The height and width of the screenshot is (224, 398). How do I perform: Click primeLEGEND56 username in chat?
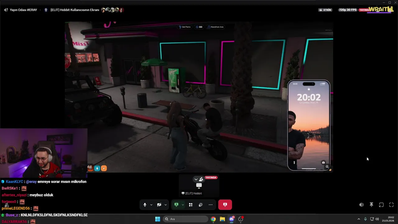(x=16, y=208)
